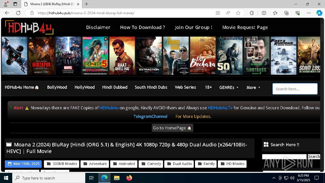Viewport: 325px width, 183px height.
Task: Open the Comedy tag
Action: pyautogui.click(x=151, y=164)
